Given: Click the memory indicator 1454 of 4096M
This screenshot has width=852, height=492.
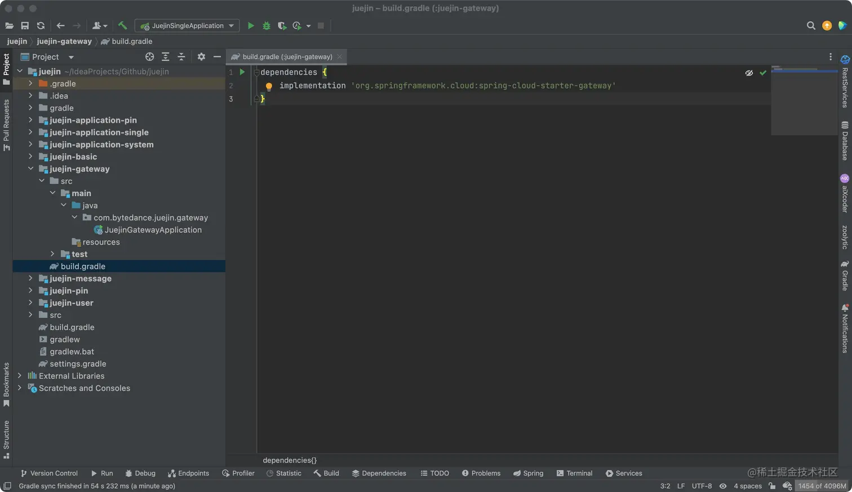Looking at the screenshot, I should 822,486.
